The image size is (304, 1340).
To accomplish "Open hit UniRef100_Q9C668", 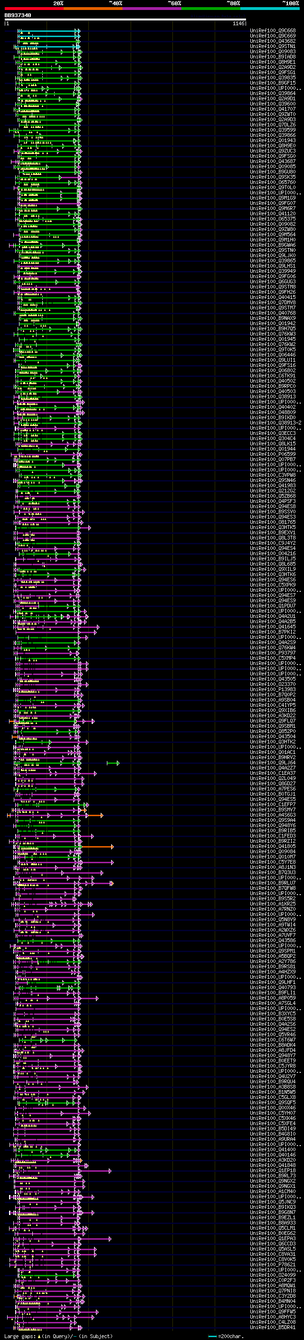I will [x=273, y=31].
